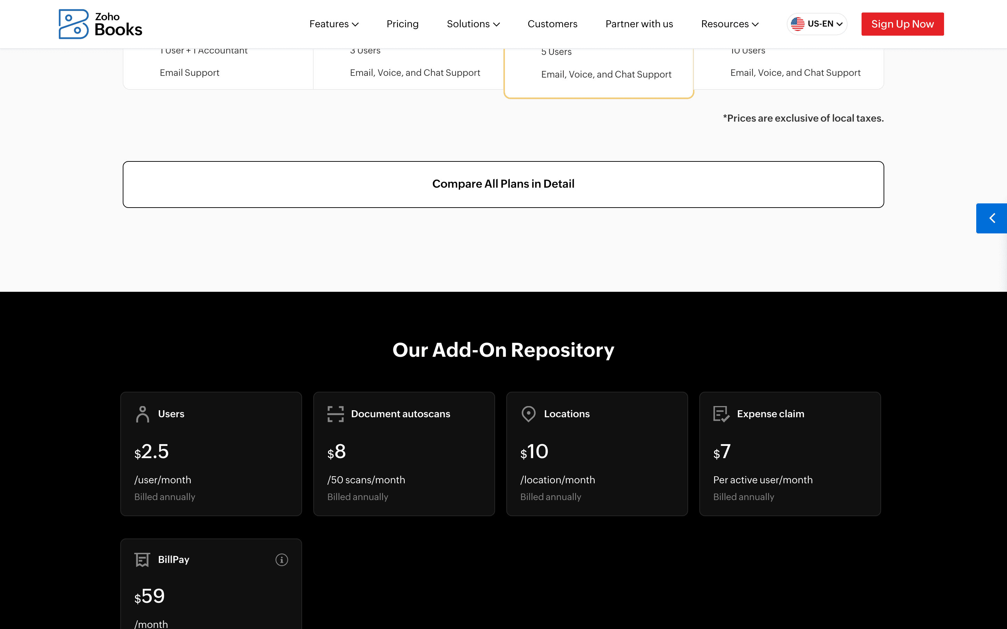Select the Locations add-on title
Image resolution: width=1007 pixels, height=629 pixels.
pyautogui.click(x=567, y=414)
